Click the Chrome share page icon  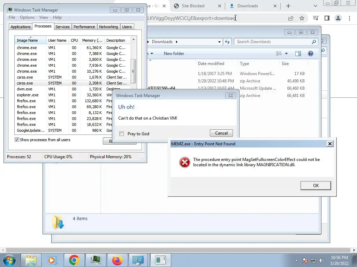pos(291,18)
